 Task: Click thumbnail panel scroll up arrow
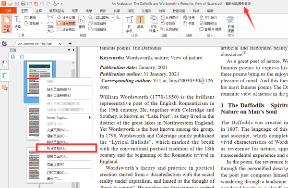point(73,63)
